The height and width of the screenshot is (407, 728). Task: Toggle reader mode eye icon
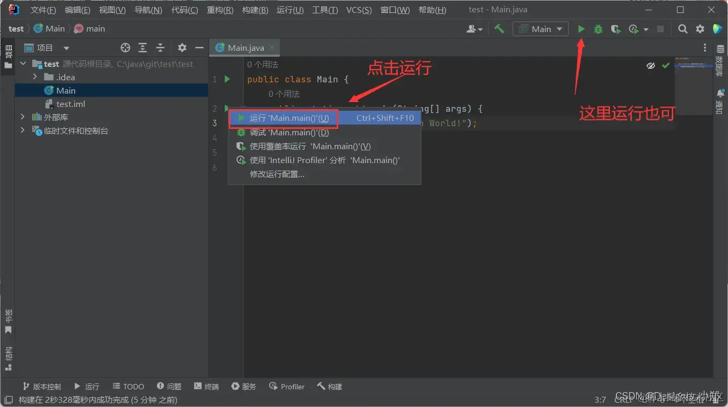point(651,65)
